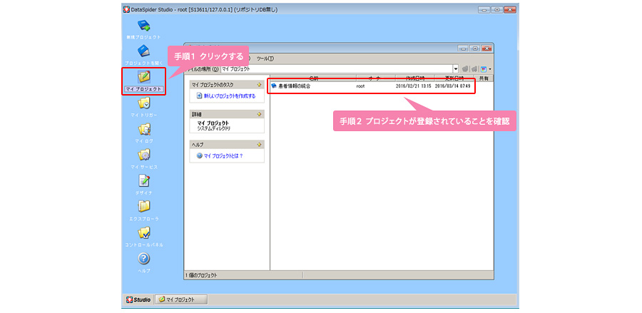Viewport: 642px width, 313px height.
Task: Open the location path dropdown arrow
Action: 456,69
